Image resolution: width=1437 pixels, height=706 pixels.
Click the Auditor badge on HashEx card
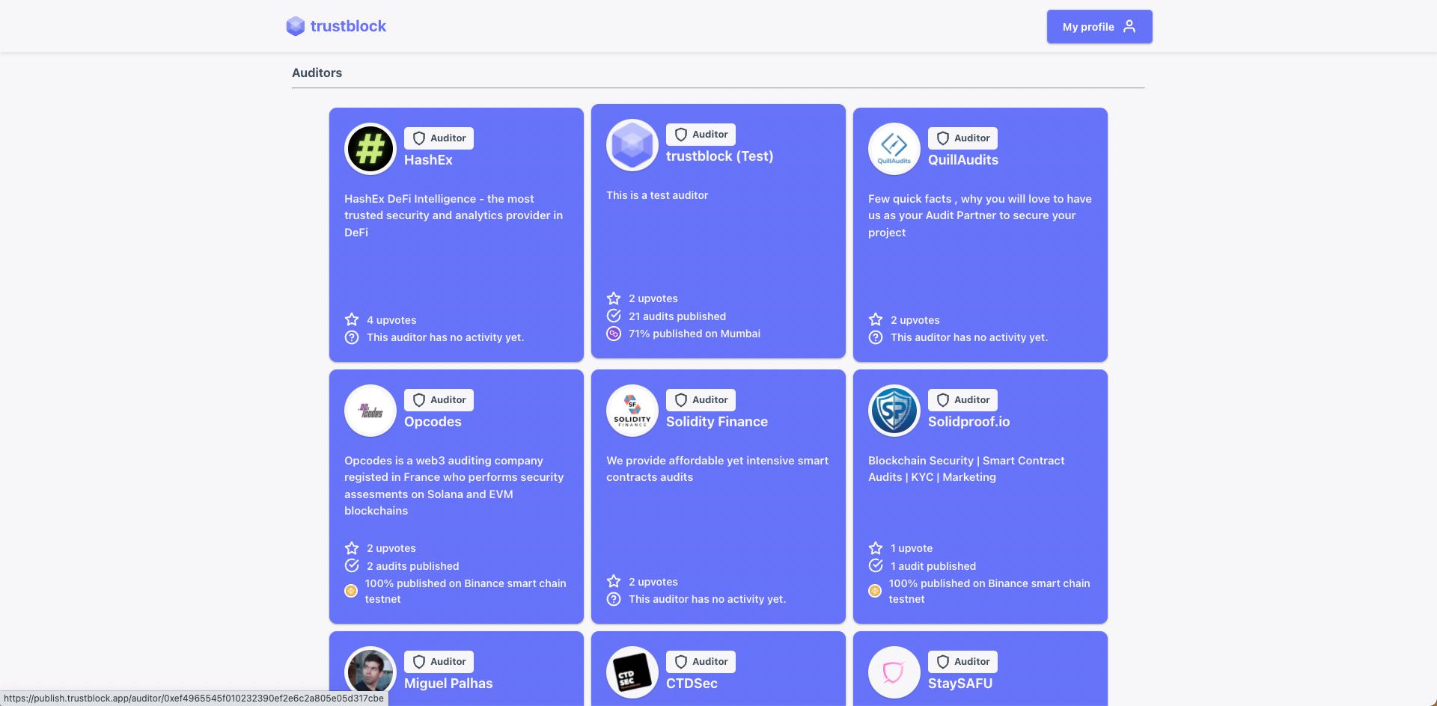[x=439, y=138]
